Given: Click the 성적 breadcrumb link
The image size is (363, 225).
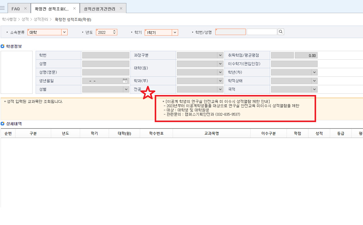Looking at the screenshot, I should (x=25, y=19).
